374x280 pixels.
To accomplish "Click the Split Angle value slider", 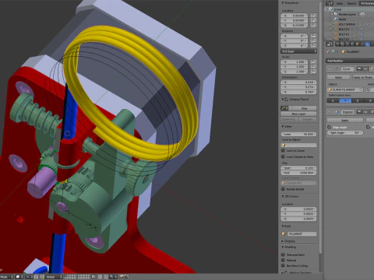I will pos(345,132).
